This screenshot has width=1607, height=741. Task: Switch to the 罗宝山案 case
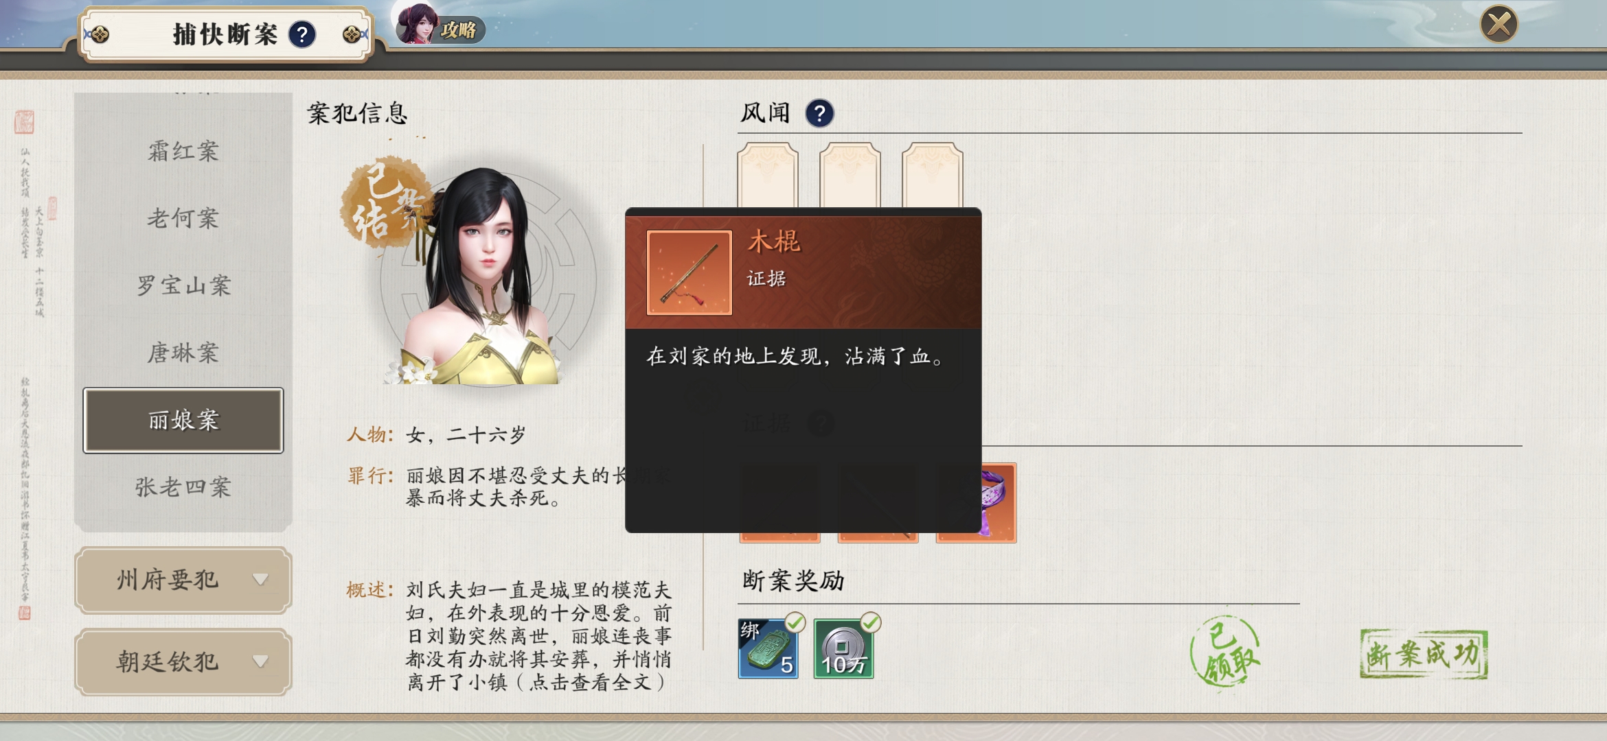(183, 285)
